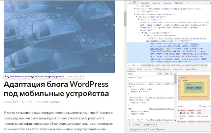The height and width of the screenshot is (133, 211).
Task: Switch to drawer Console tab
Action: (137, 125)
